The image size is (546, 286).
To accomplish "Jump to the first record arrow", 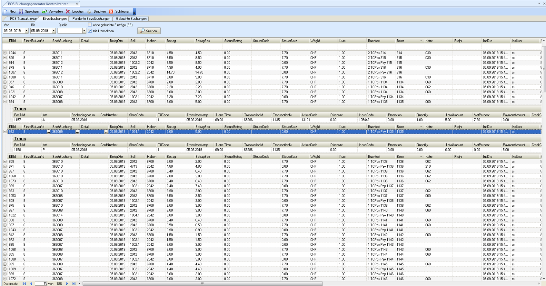I will pyautogui.click(x=24, y=284).
